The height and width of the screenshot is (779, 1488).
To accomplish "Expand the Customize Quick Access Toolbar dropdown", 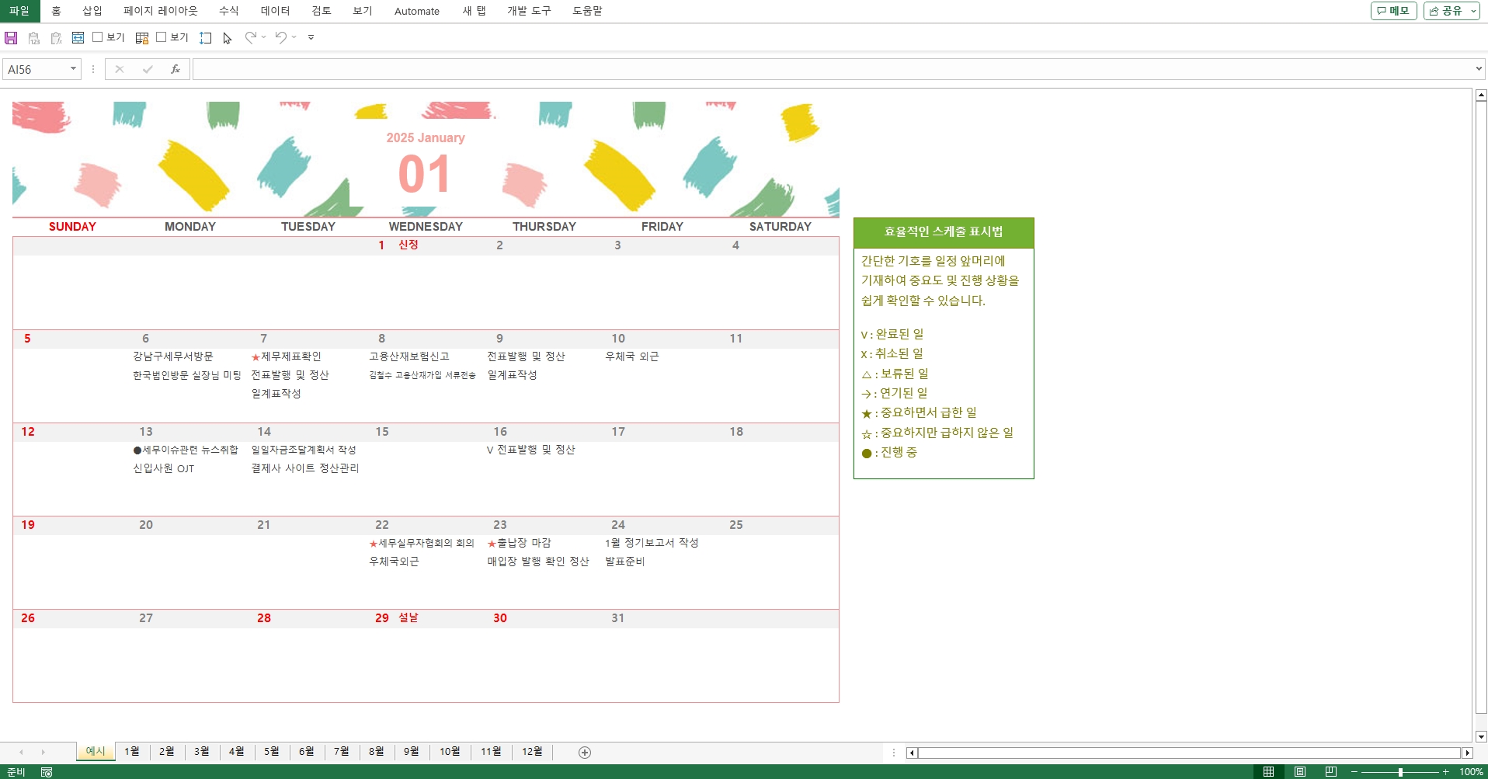I will 311,37.
